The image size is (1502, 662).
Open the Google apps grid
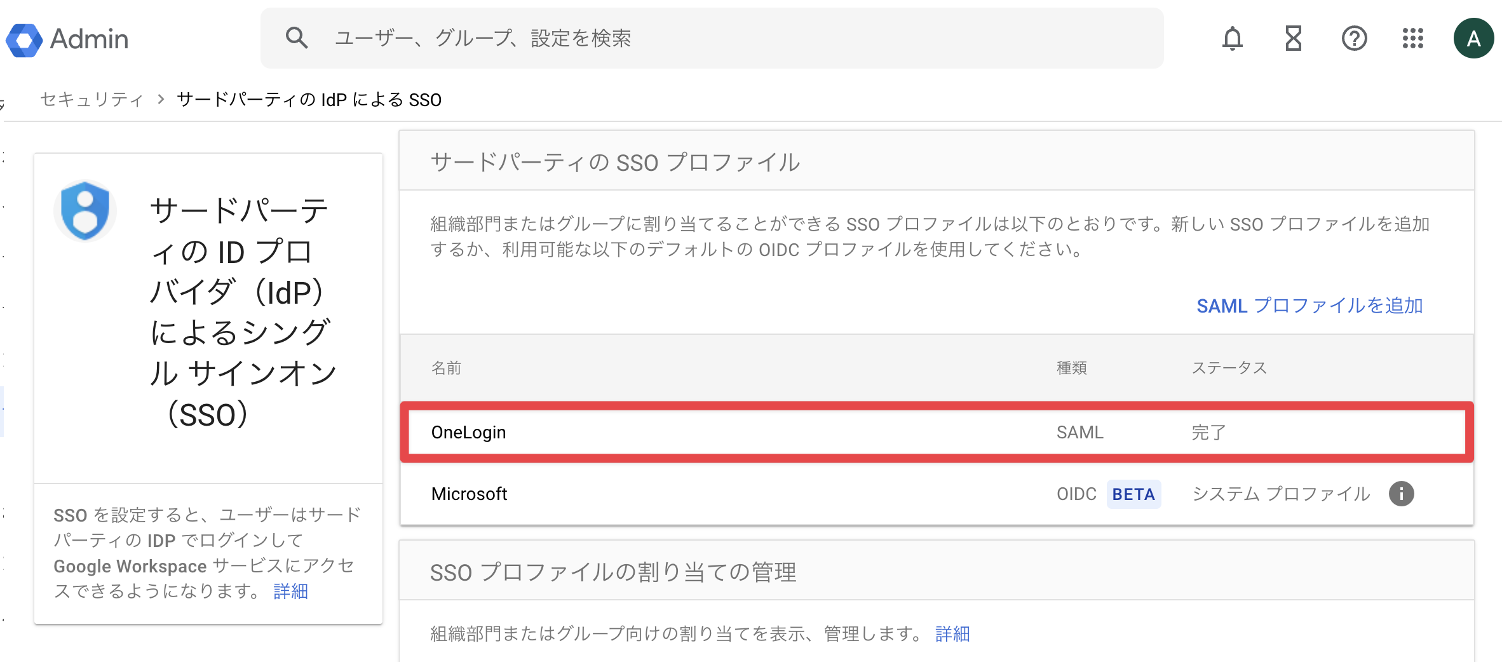coord(1412,39)
